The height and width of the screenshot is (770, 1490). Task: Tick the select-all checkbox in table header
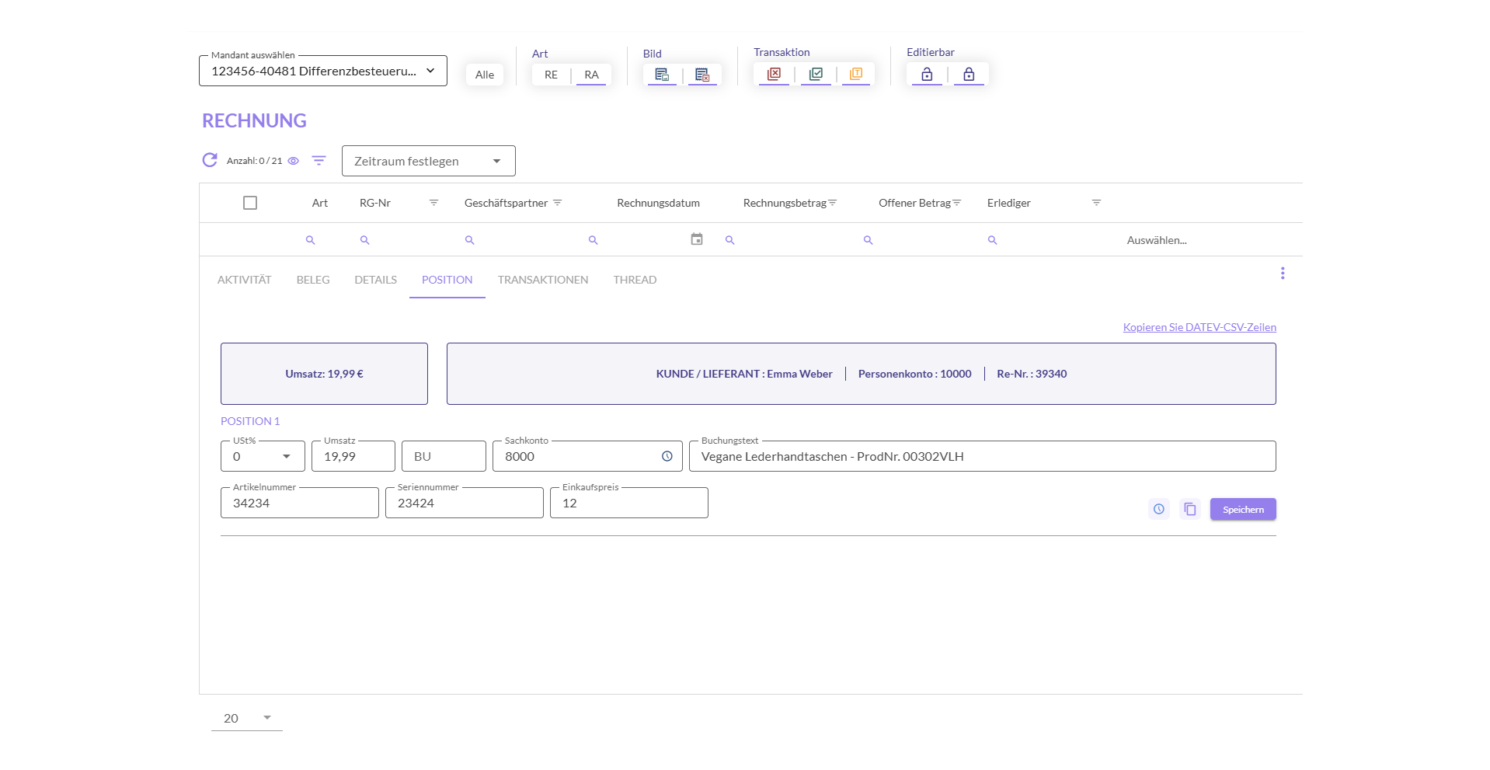click(x=250, y=203)
